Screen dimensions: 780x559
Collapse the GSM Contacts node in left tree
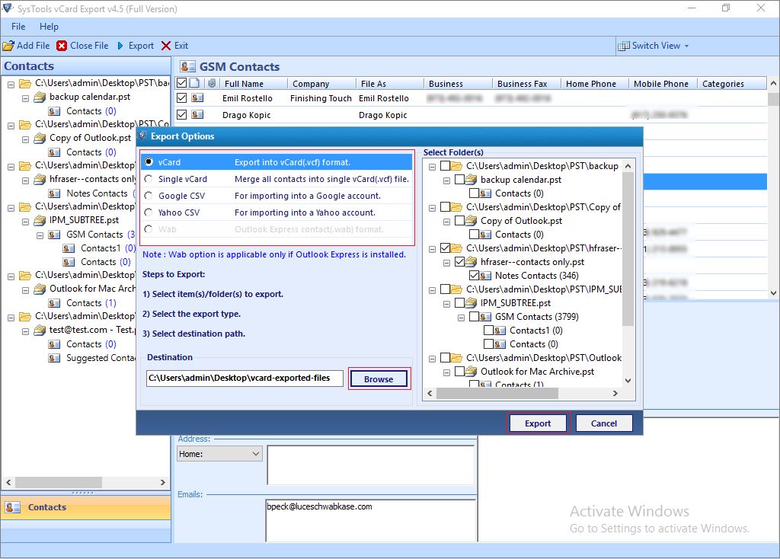pyautogui.click(x=40, y=235)
